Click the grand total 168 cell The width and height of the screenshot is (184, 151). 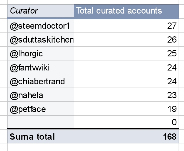click(126, 137)
